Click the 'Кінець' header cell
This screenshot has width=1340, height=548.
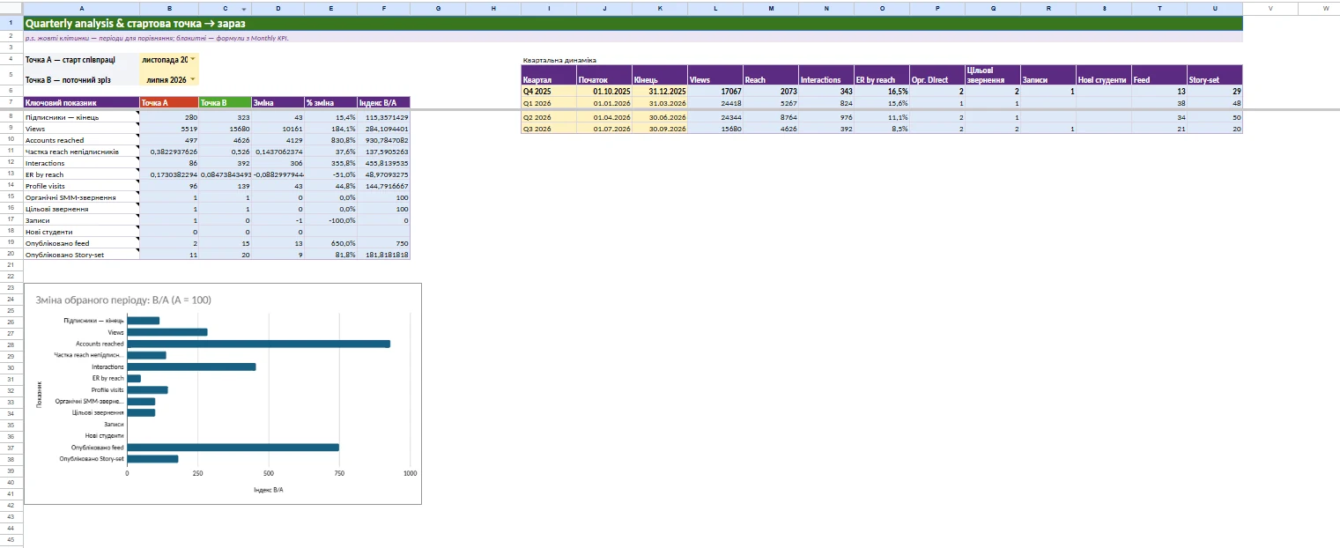pos(660,75)
